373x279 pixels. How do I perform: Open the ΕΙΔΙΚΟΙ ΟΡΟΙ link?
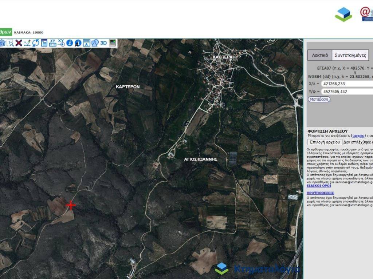[x=319, y=186]
